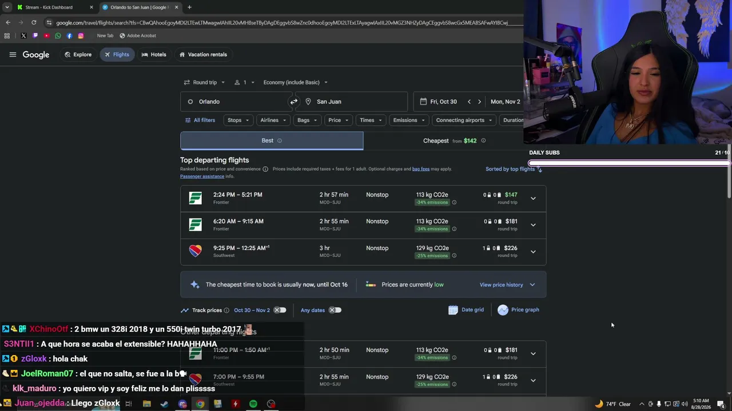This screenshot has height=411, width=732.
Task: Click Sorted by top flights button
Action: (514, 169)
